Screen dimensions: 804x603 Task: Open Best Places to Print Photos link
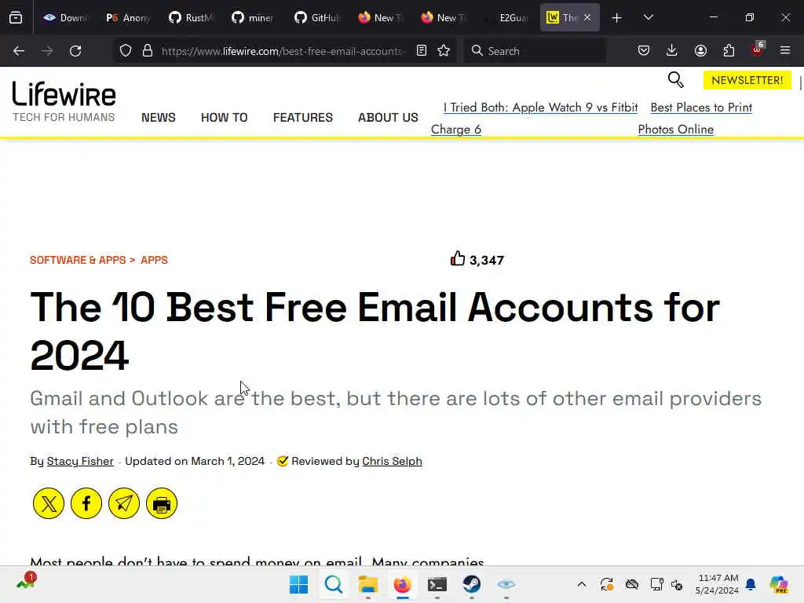pyautogui.click(x=696, y=119)
